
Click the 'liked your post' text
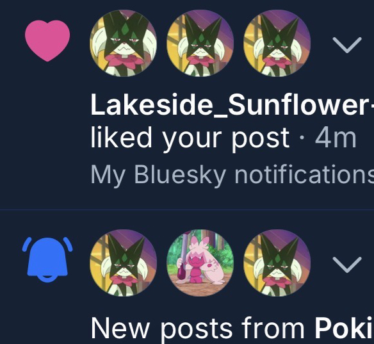point(190,139)
